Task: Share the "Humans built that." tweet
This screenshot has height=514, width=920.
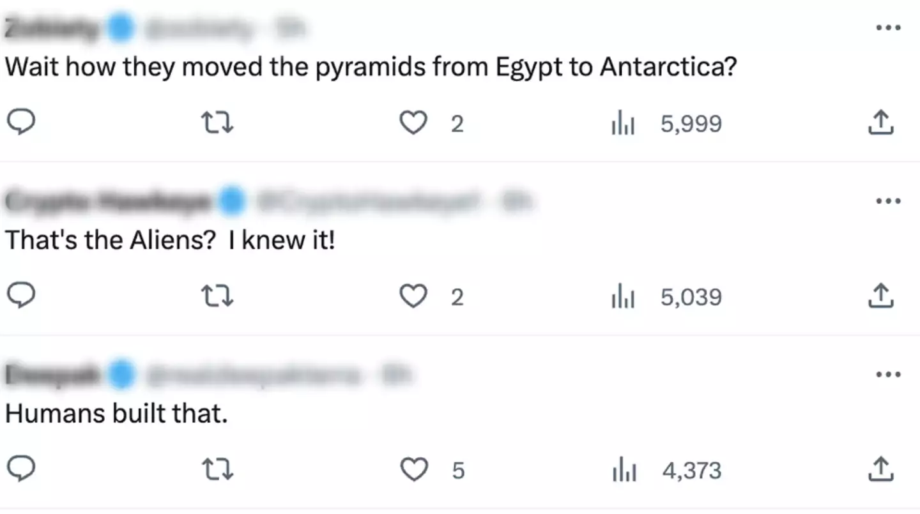Action: pos(880,470)
